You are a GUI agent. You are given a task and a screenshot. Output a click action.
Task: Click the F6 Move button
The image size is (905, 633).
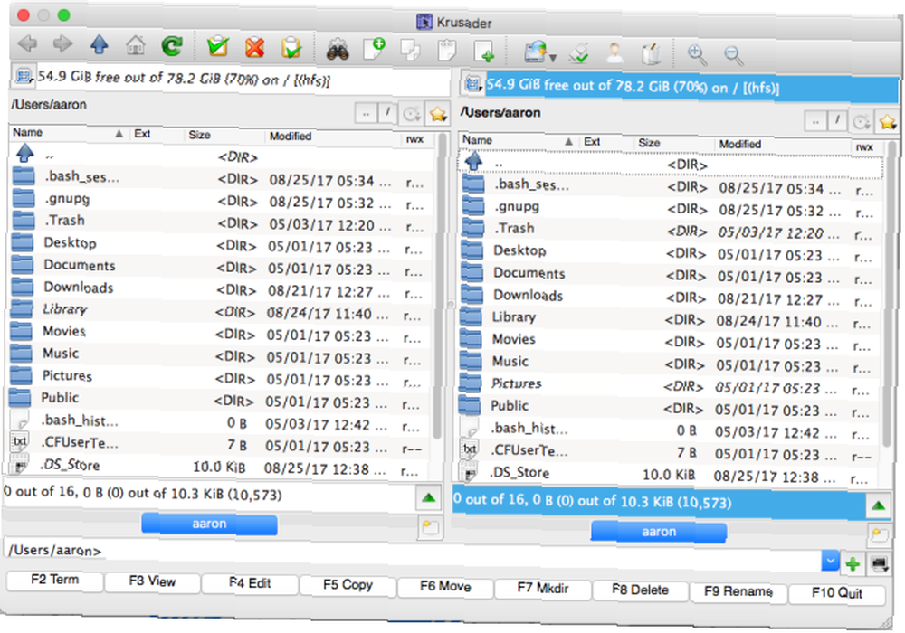[x=445, y=587]
